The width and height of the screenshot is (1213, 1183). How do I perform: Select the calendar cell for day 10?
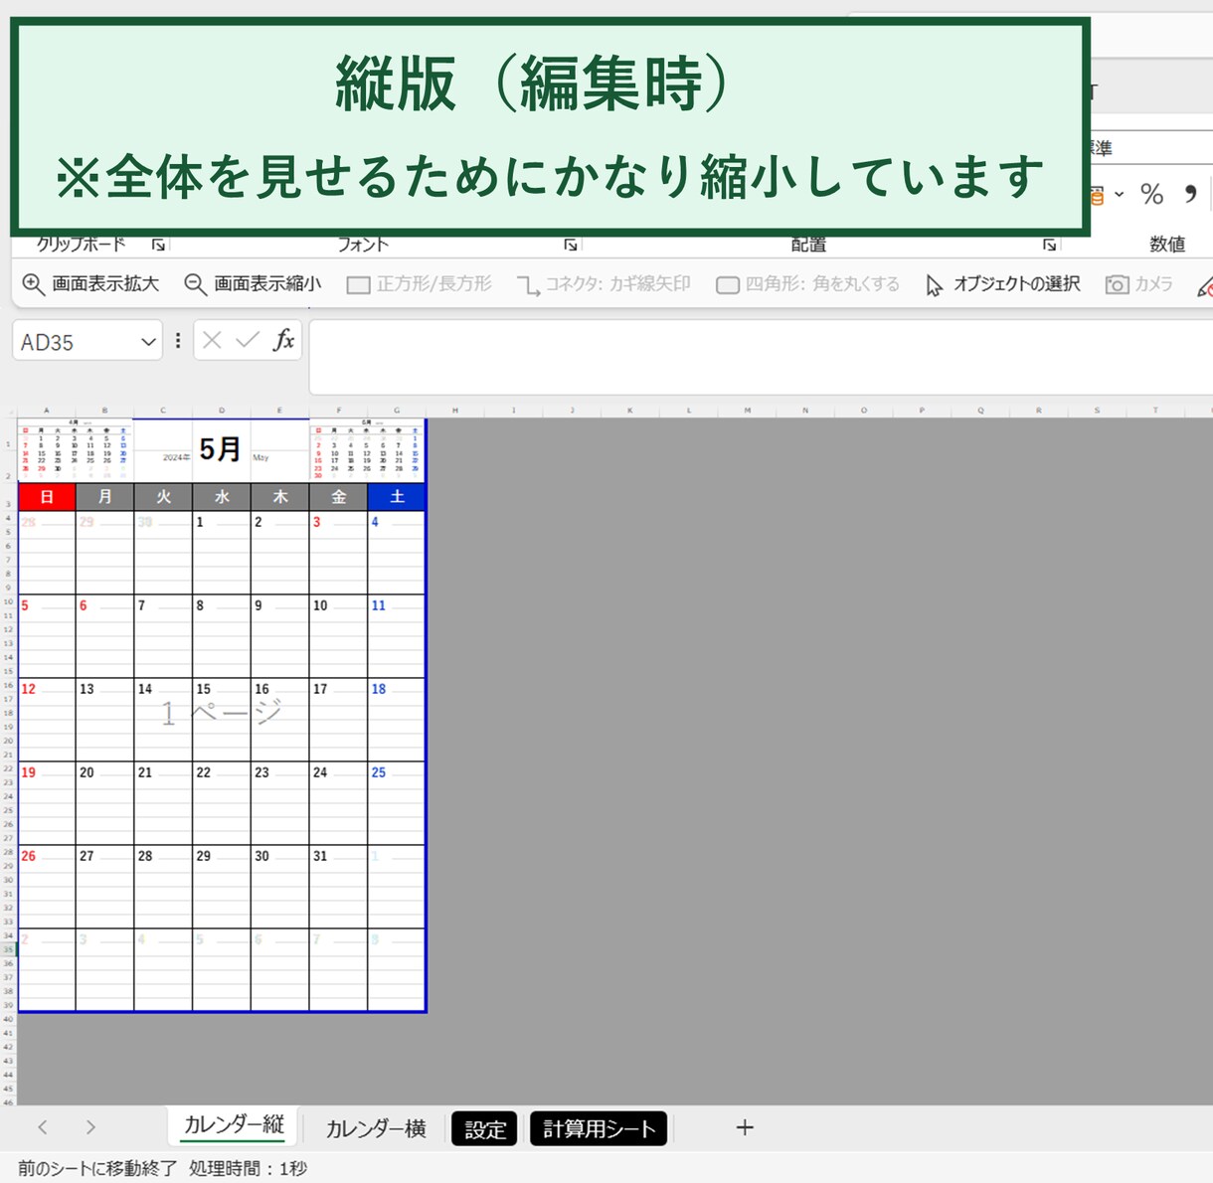338,636
